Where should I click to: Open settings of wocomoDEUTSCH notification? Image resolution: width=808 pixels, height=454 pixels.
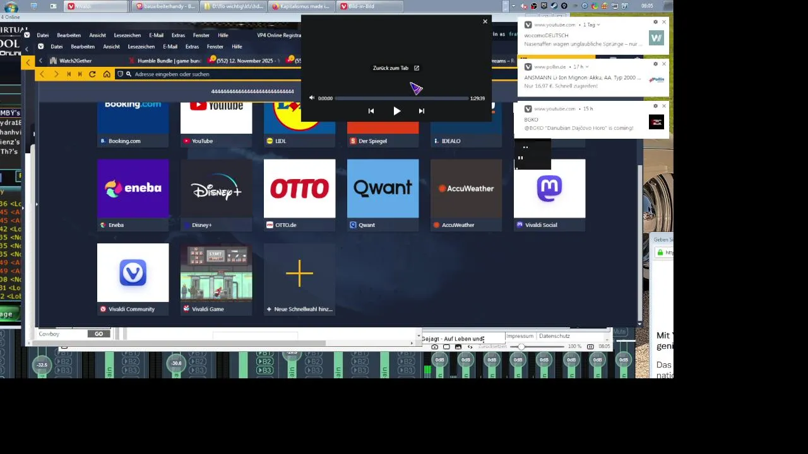coord(655,22)
